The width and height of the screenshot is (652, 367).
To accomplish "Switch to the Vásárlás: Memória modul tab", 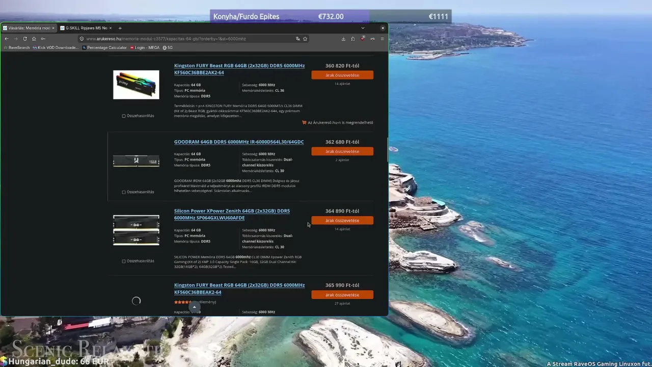I will click(x=29, y=28).
